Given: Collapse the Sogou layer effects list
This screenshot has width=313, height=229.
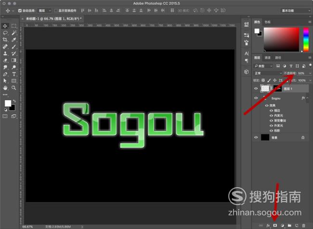Looking at the screenshot, I should pyautogui.click(x=308, y=98).
